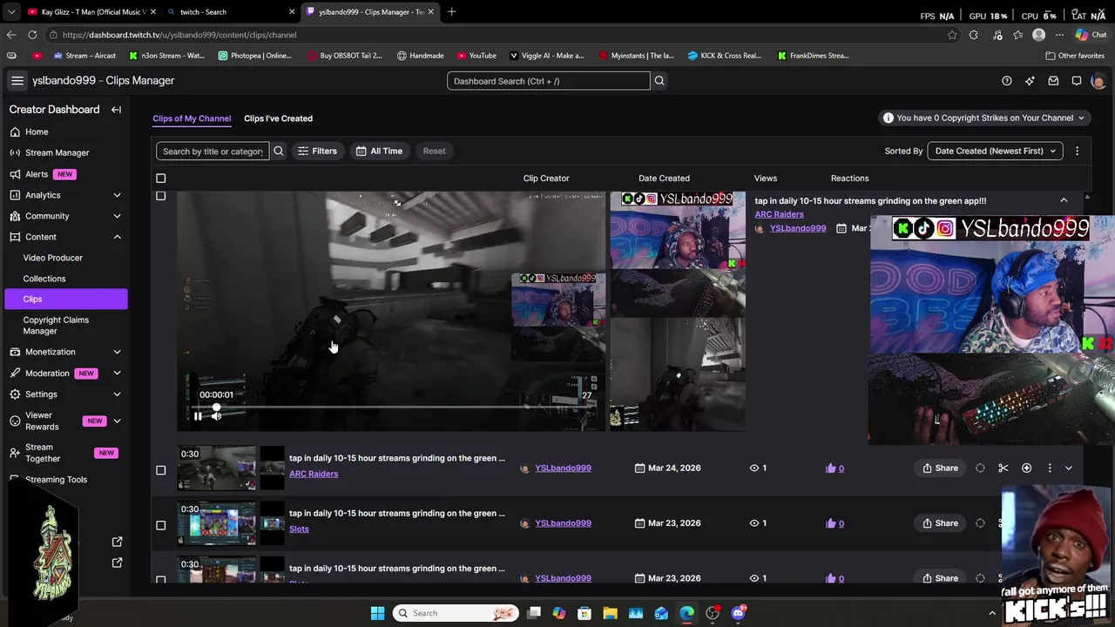
Task: Open Video Producer under Content
Action: [53, 258]
